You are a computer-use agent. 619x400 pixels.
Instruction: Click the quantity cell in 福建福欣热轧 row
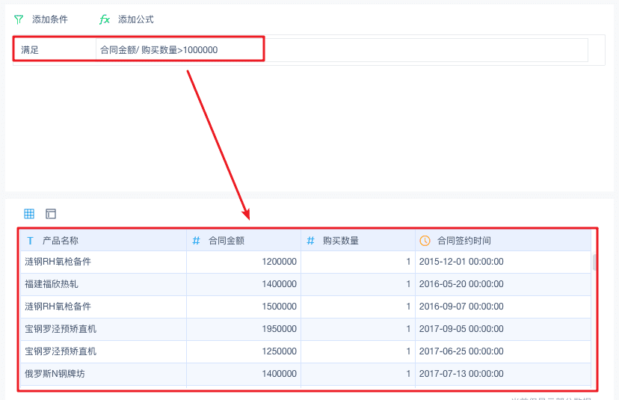[358, 284]
